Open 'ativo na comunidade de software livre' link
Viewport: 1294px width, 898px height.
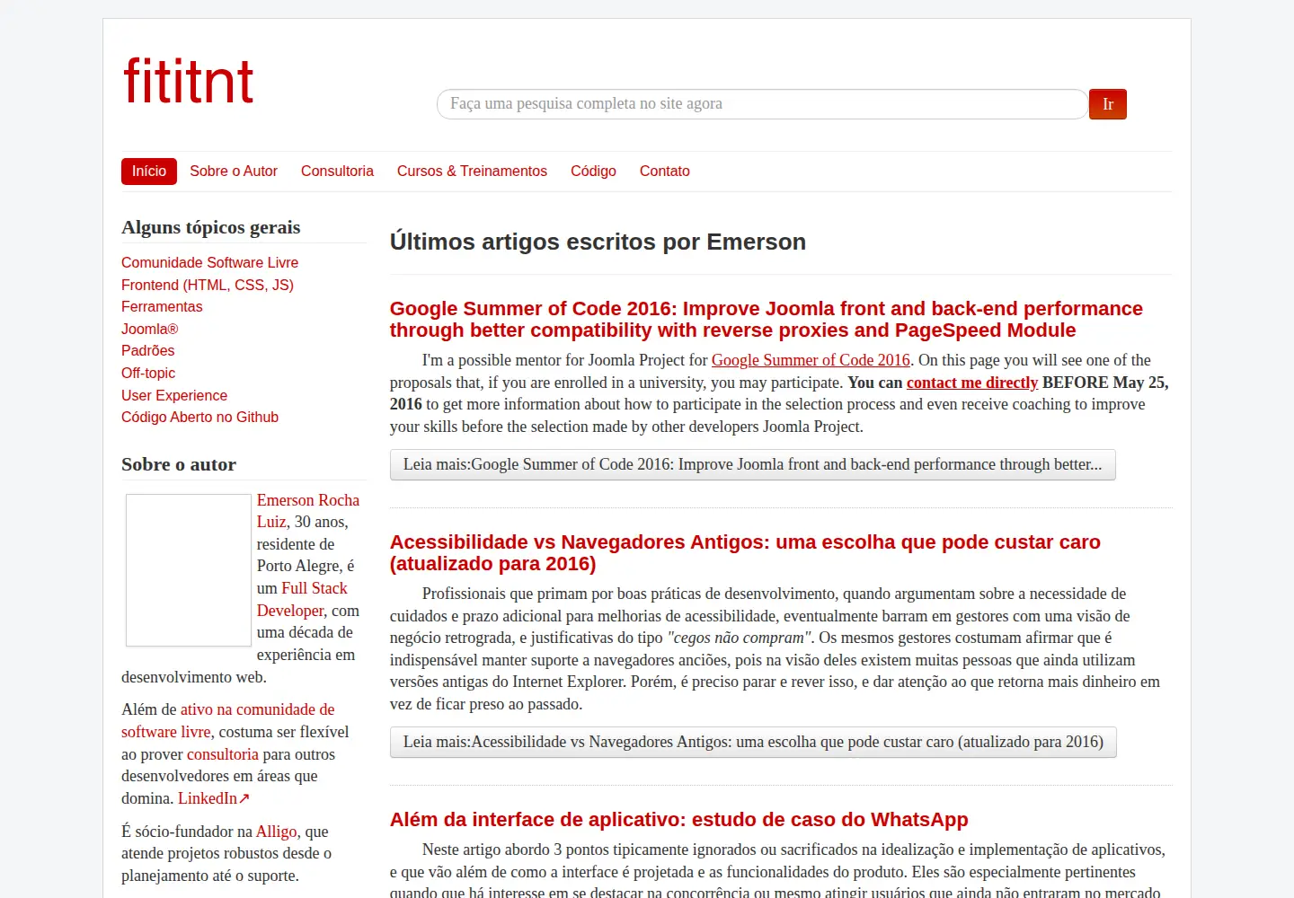tap(228, 720)
